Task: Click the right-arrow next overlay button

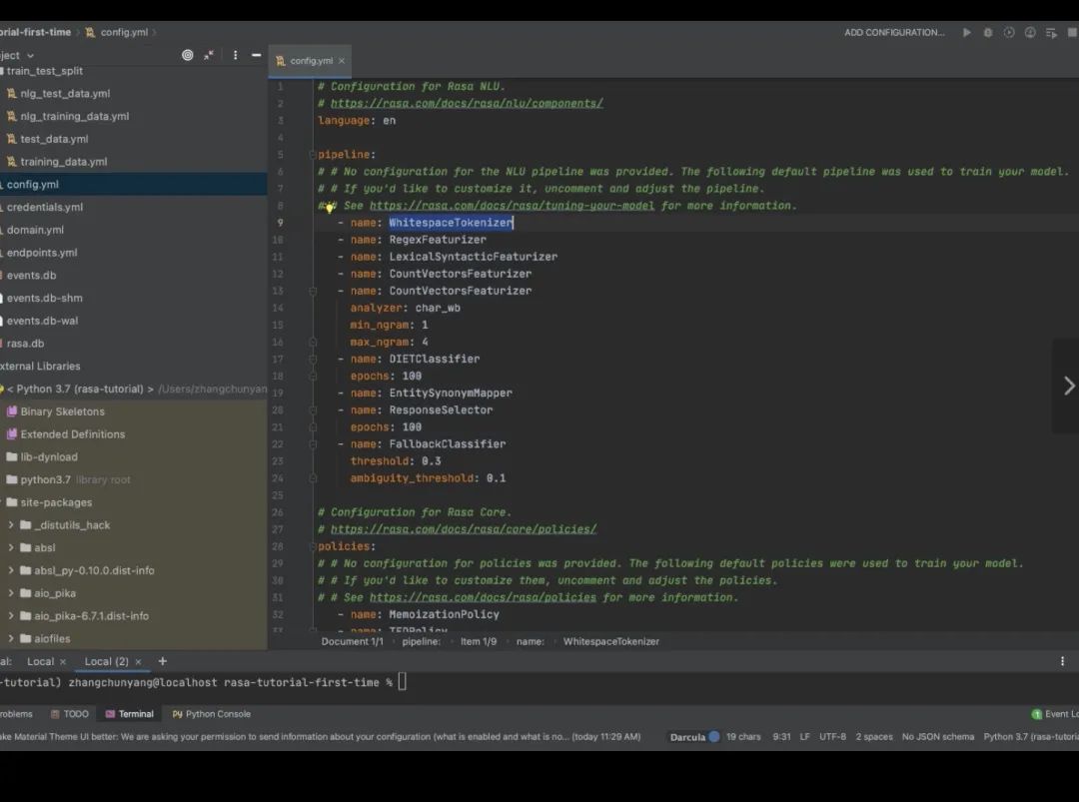Action: [1068, 386]
